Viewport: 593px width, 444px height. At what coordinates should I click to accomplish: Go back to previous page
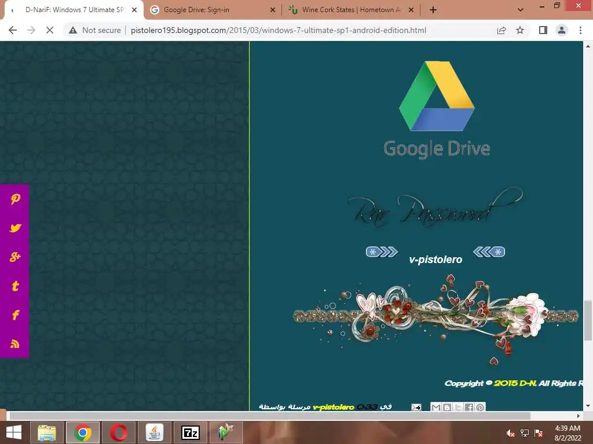tap(13, 30)
